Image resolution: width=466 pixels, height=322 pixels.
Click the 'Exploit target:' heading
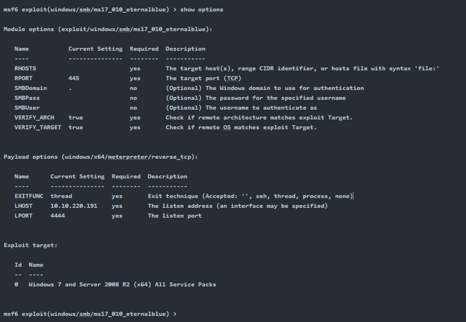[x=30, y=245]
